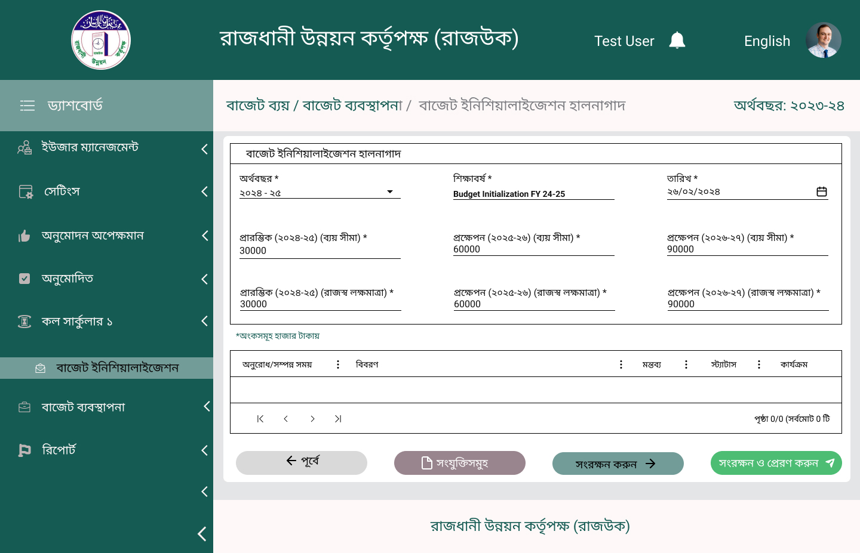Open column menu for অনুরোধ/সম্পন্ন সময়
Viewport: 860px width, 553px height.
338,364
